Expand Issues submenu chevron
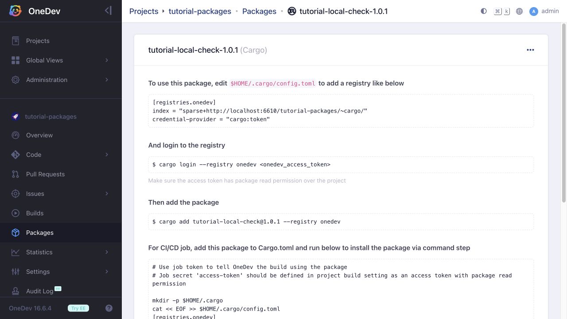Viewport: 567px width, 319px height. click(x=107, y=194)
